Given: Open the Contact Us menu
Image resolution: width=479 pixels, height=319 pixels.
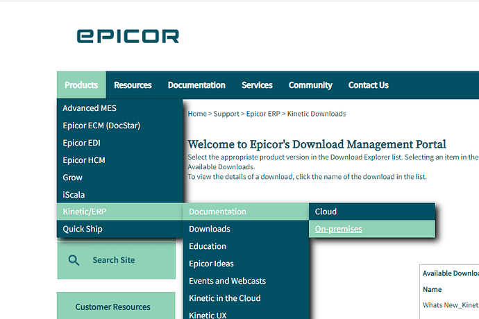Looking at the screenshot, I should pos(369,85).
